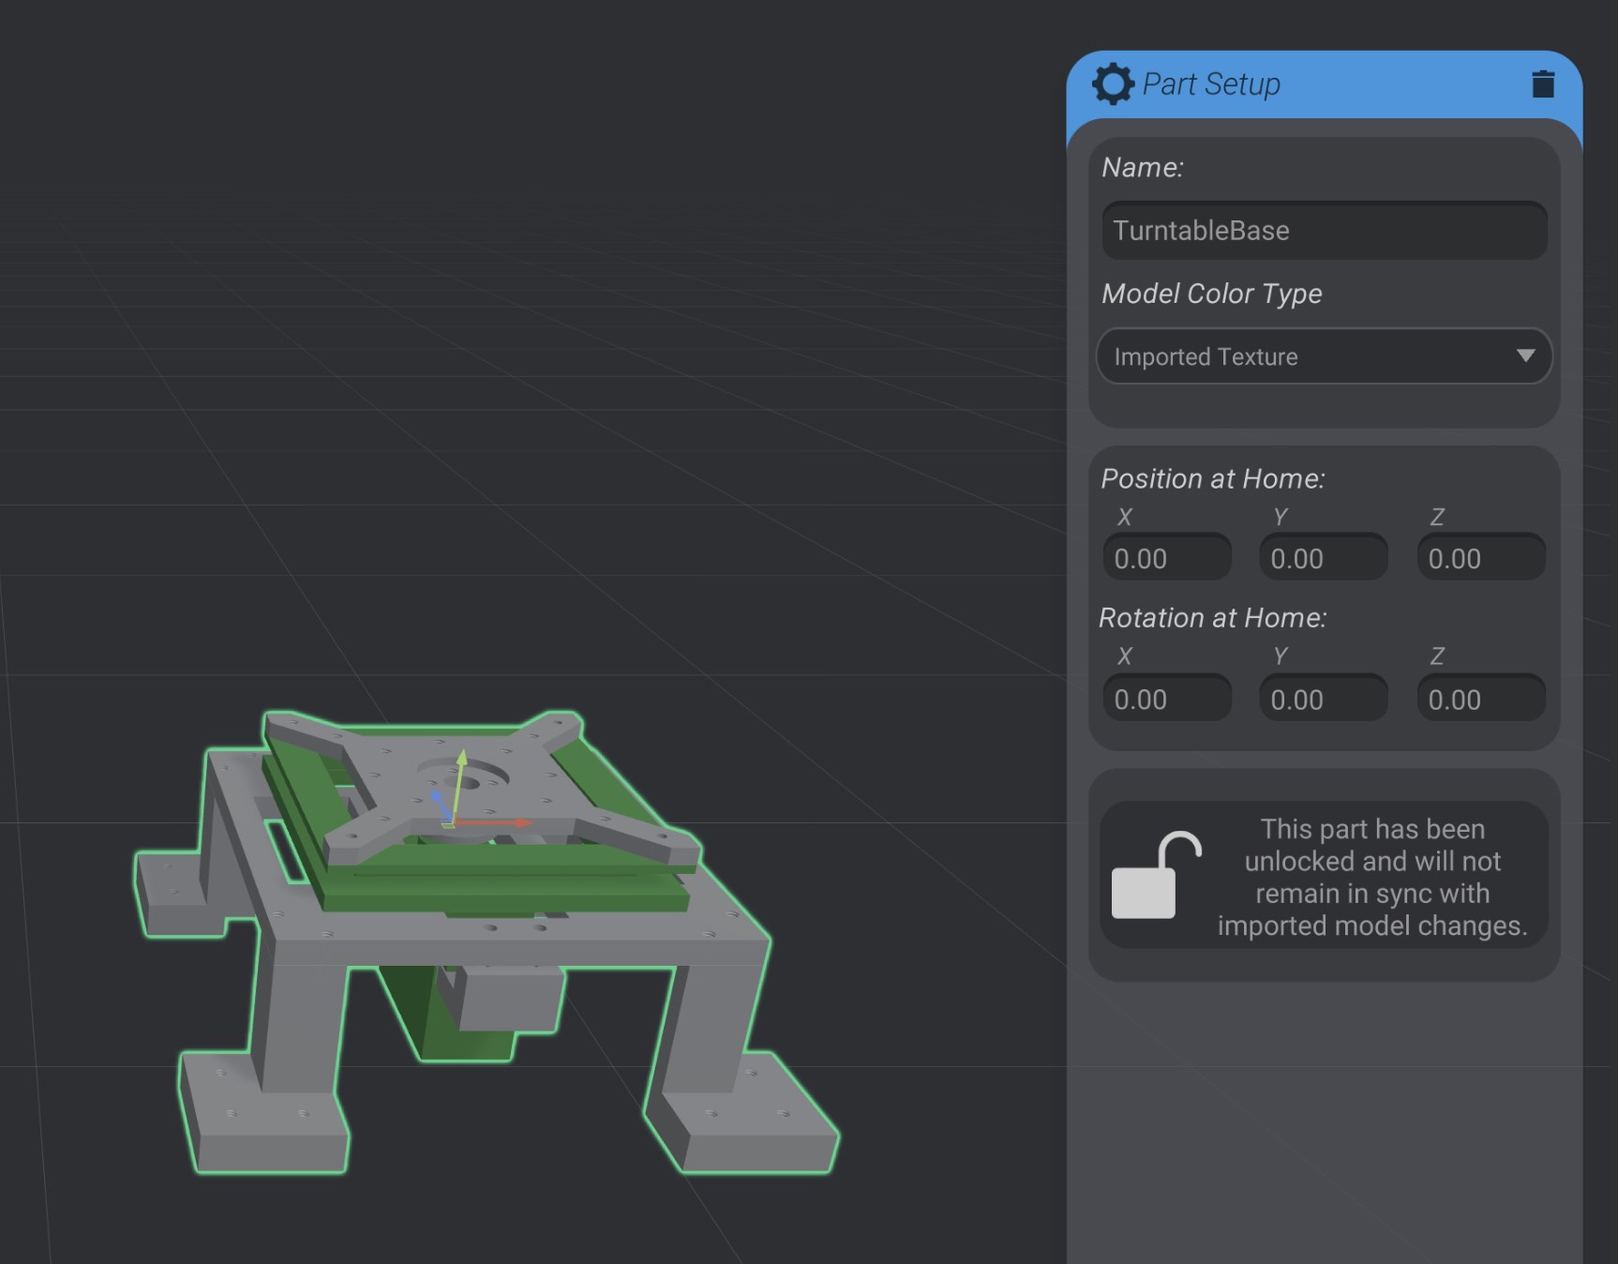Screen dimensions: 1618x1264
Task: Delete the part using the trash icon
Action: (x=1544, y=83)
